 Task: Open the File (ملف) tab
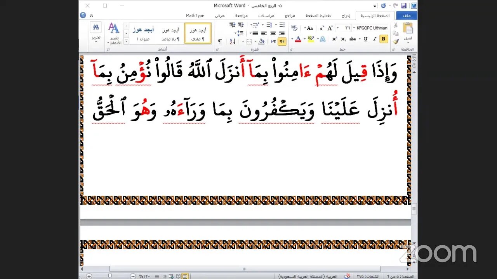pos(407,15)
